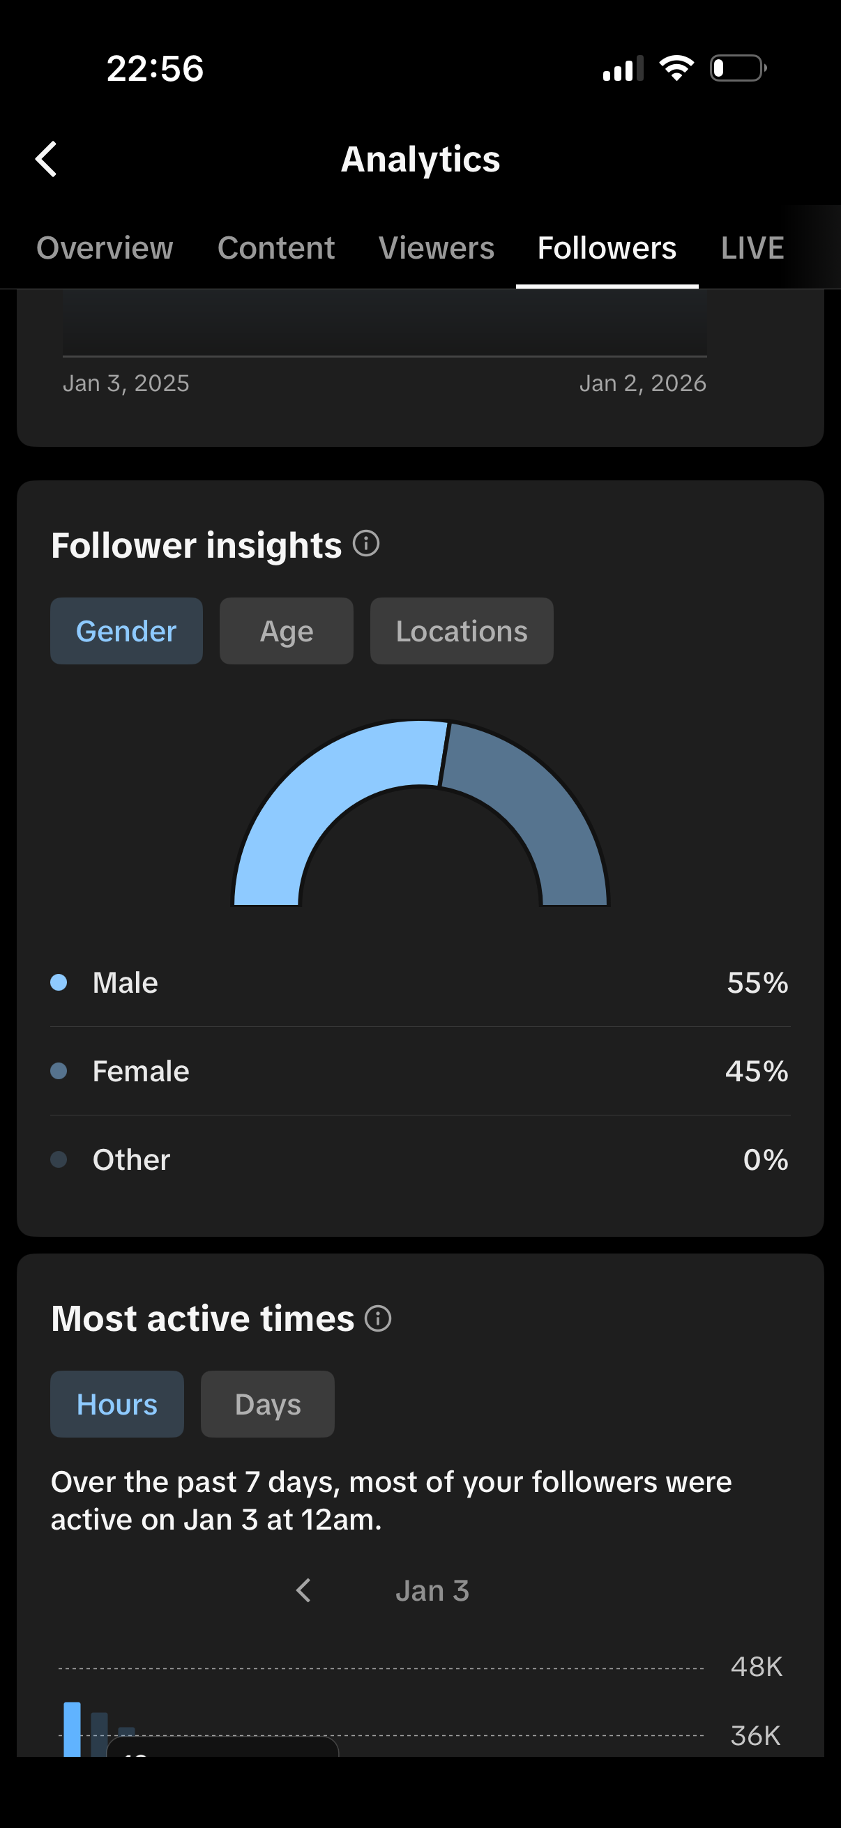This screenshot has height=1828, width=841.
Task: Tap the light blue Male legend dot
Action: pyautogui.click(x=59, y=982)
